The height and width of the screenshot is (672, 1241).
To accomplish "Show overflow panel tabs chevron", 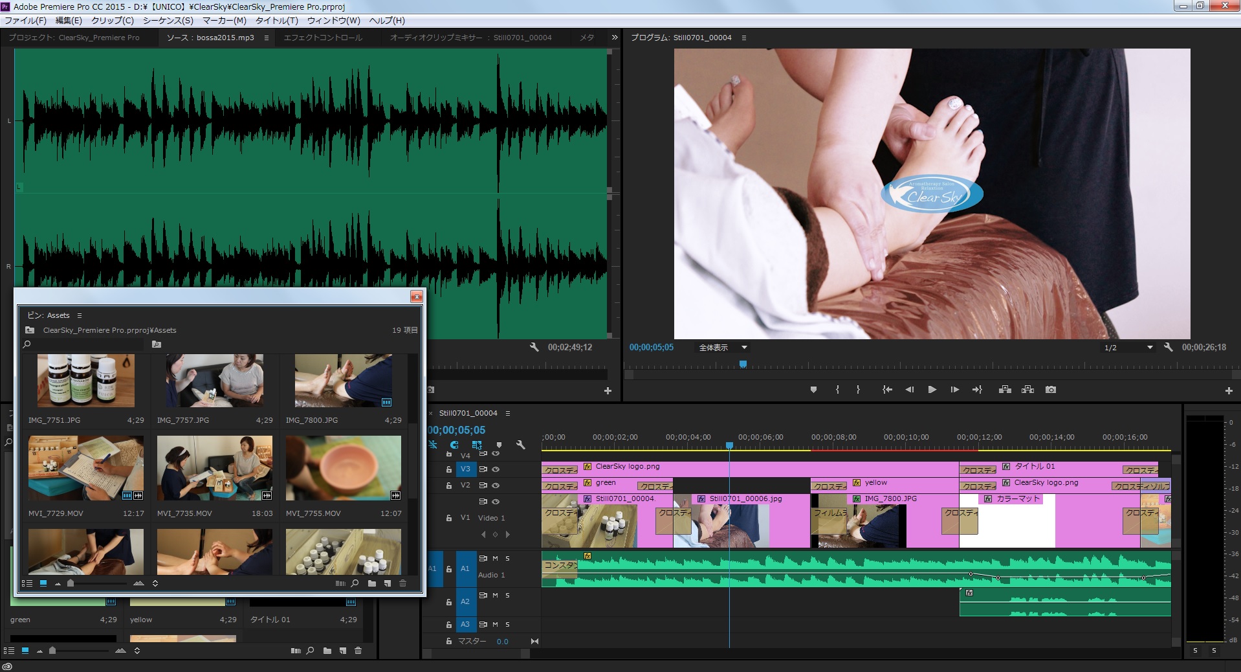I will (614, 38).
